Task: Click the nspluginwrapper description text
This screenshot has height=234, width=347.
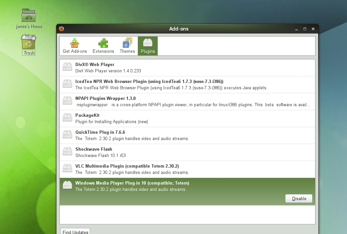Action: tap(193, 105)
